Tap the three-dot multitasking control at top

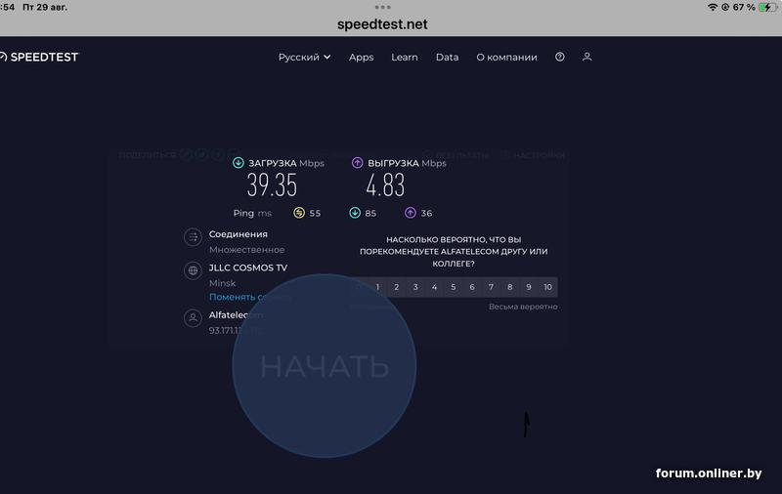point(382,7)
